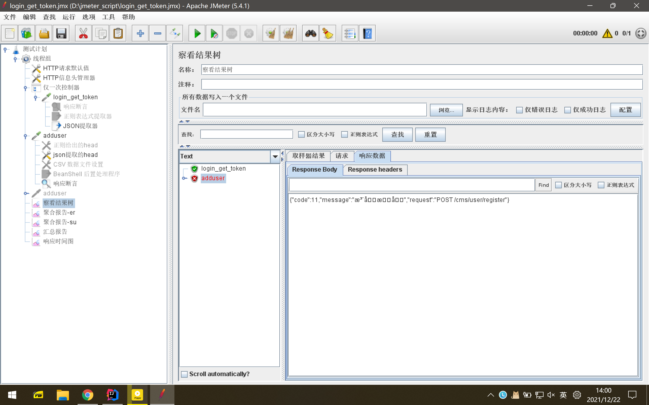The image size is (649, 405).
Task: Click the green Start run button
Action: click(197, 33)
